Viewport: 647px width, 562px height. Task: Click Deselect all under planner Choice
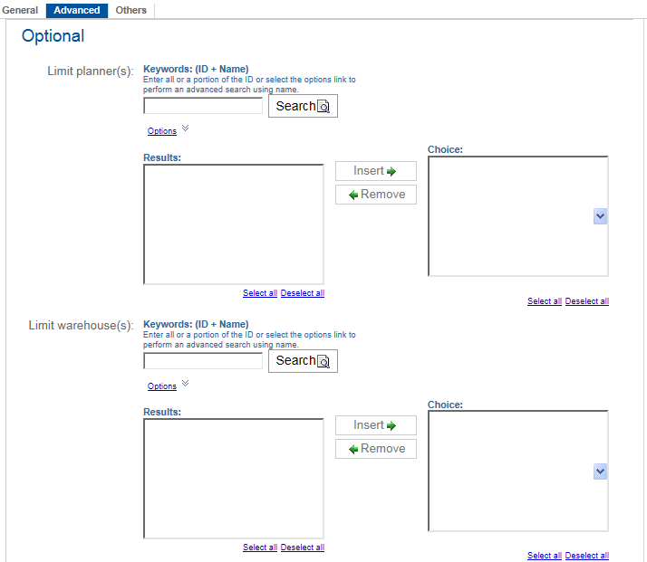coord(587,301)
